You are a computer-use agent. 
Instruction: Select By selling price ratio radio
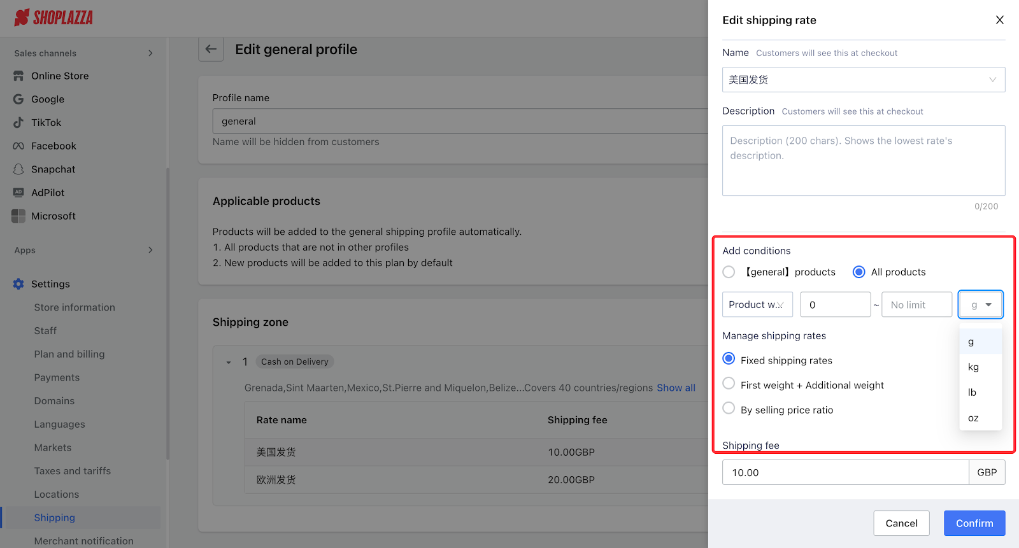point(729,408)
